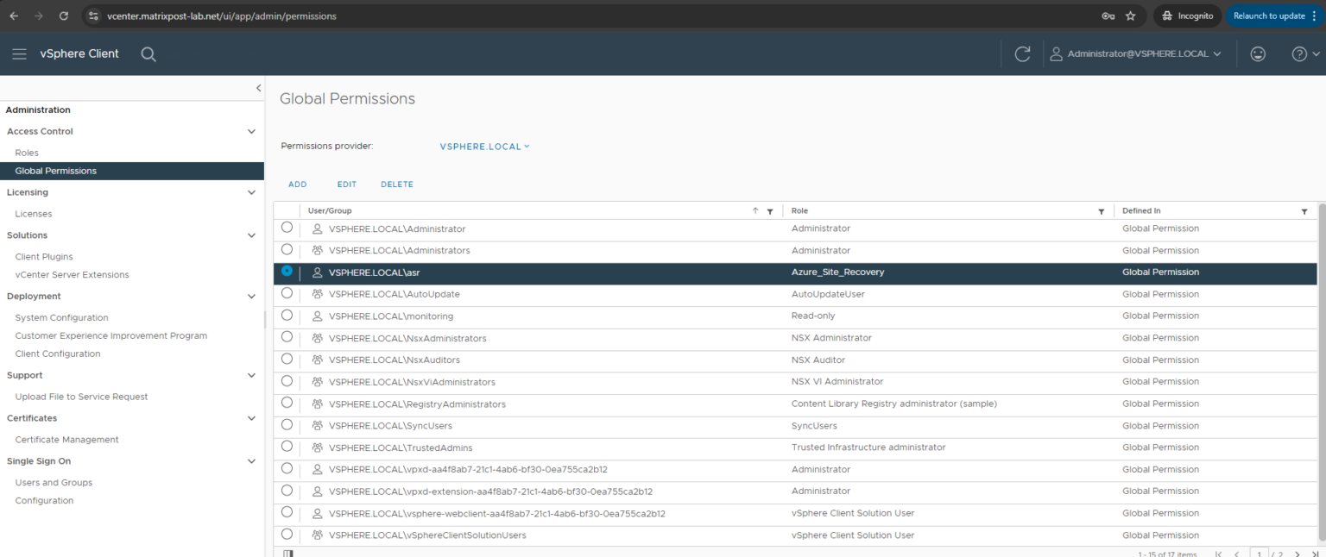Collapse the Single Sign On section
The image size is (1326, 557).
tap(251, 460)
